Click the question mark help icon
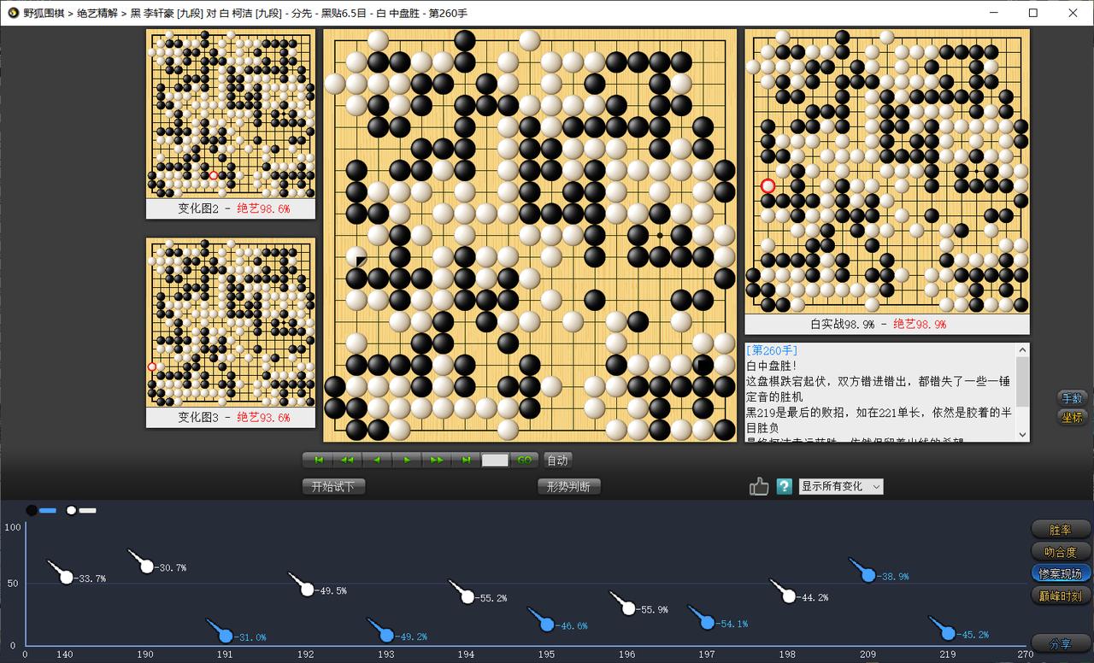Viewport: 1094px width, 663px height. (x=785, y=486)
